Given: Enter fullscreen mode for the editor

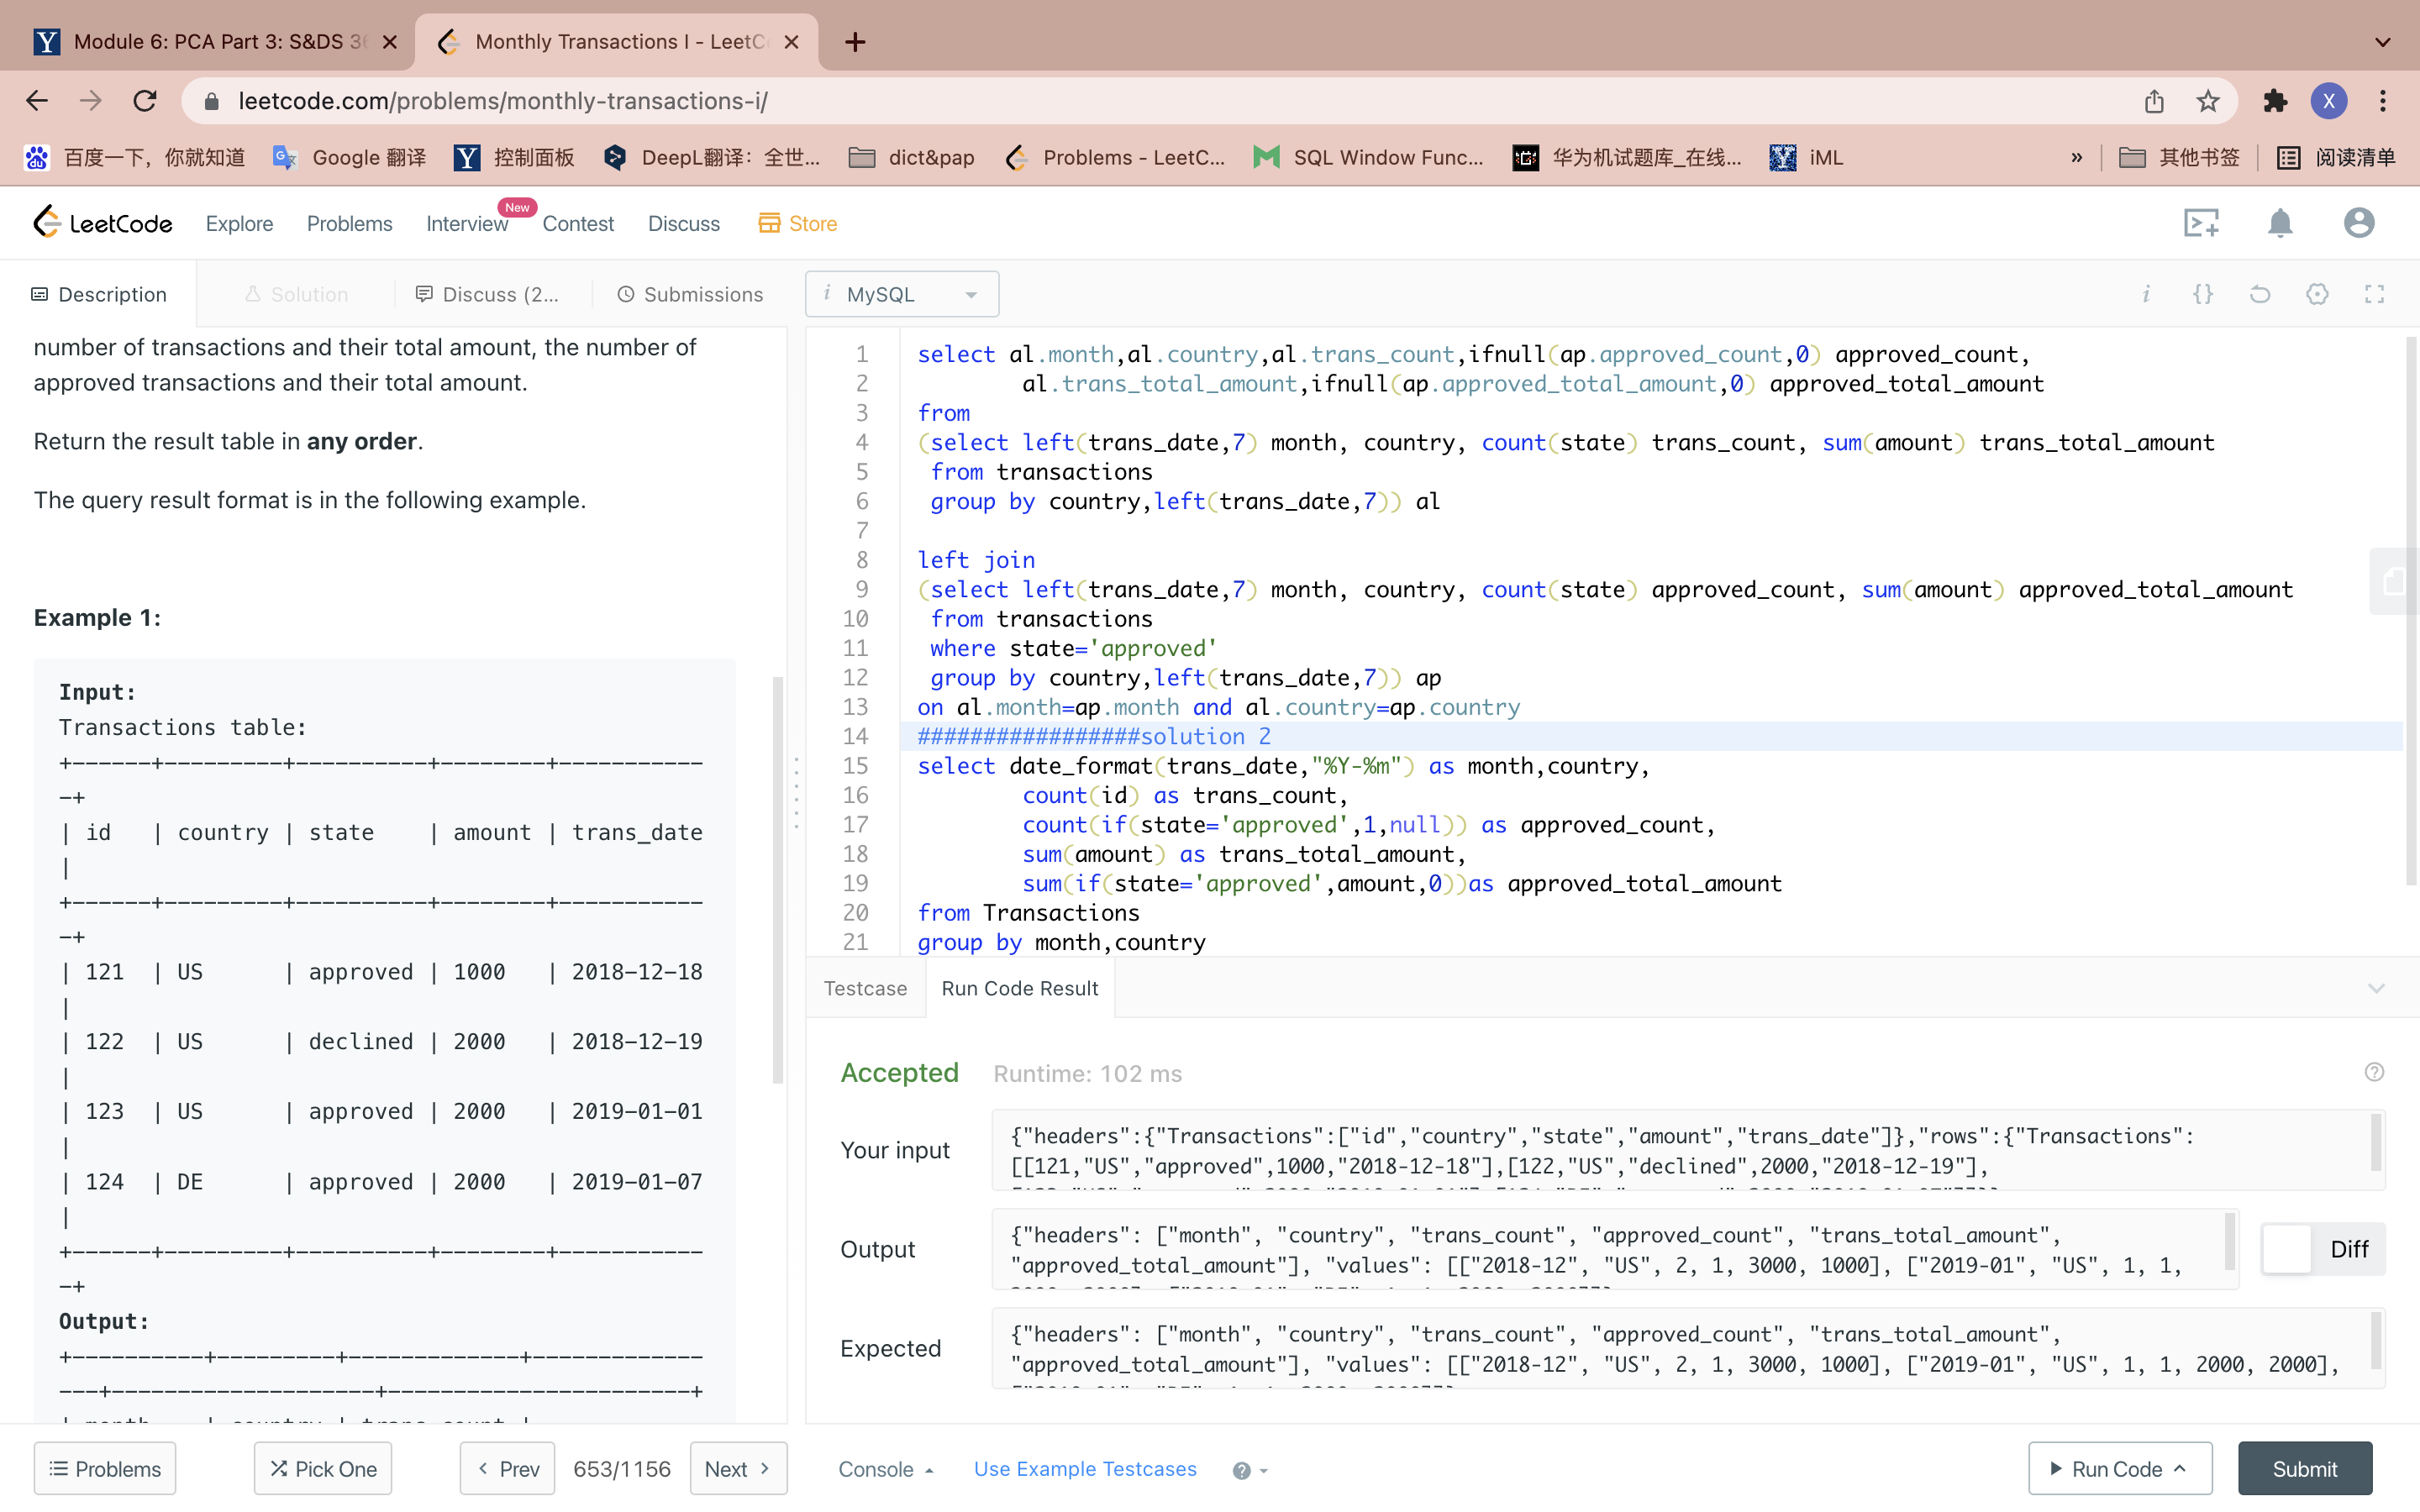Looking at the screenshot, I should pyautogui.click(x=2374, y=294).
